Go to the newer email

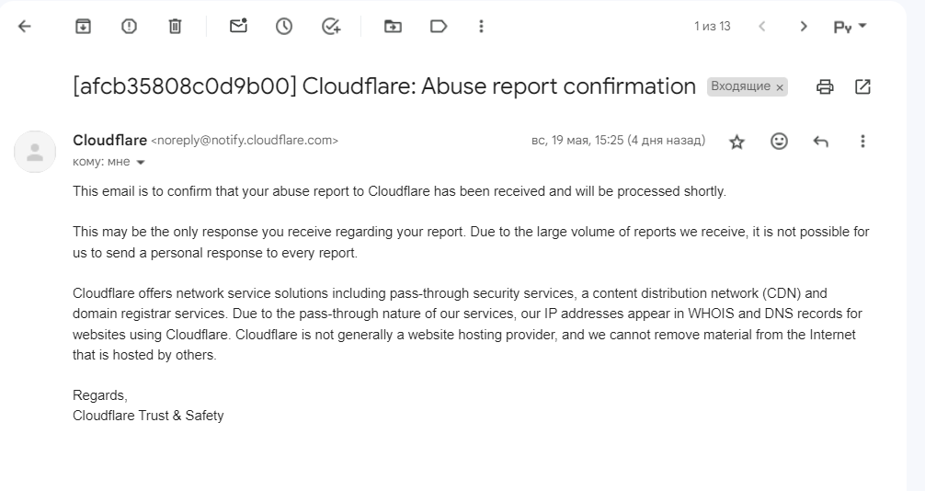pos(762,27)
